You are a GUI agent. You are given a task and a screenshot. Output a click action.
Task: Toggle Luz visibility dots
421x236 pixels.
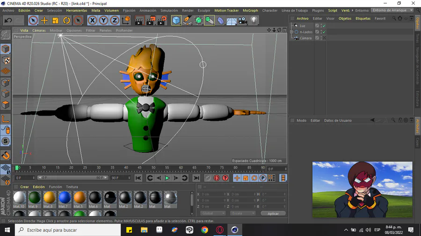[x=321, y=26]
